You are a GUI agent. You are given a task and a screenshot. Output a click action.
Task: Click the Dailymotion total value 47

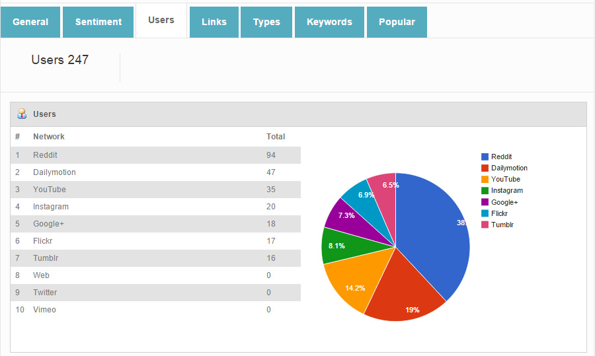coord(271,172)
